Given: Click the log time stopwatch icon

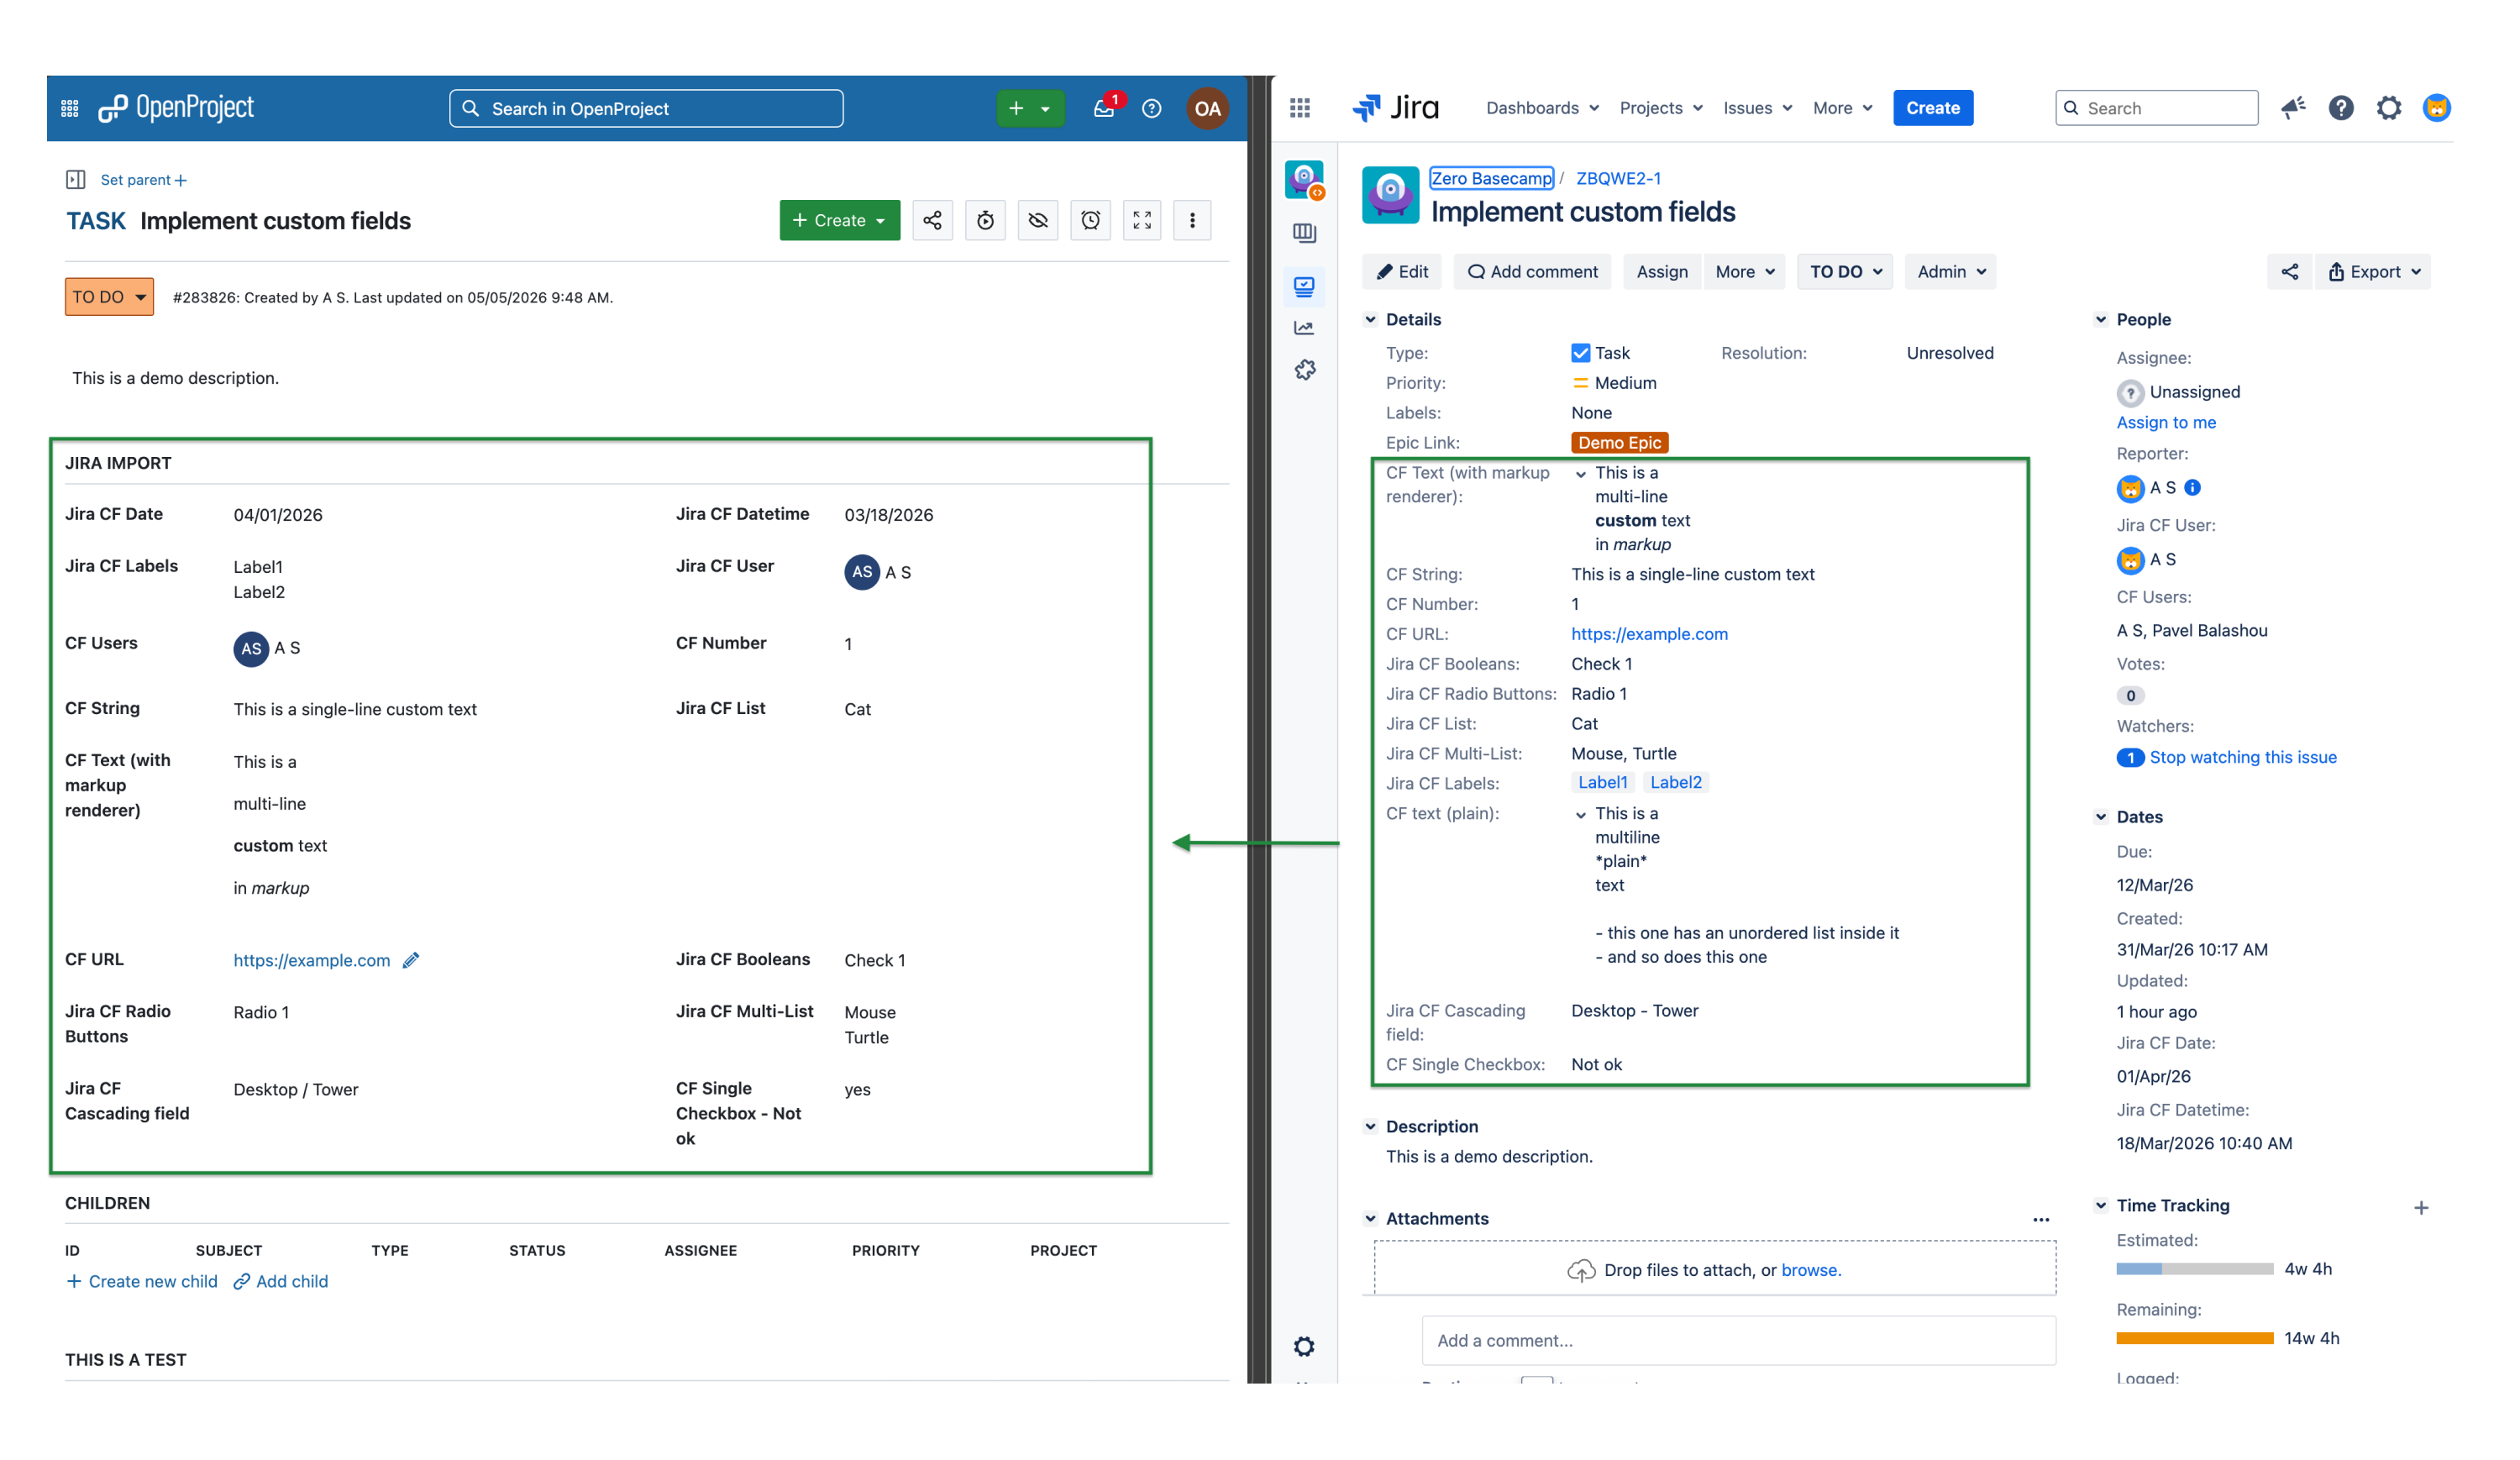Looking at the screenshot, I should (985, 220).
